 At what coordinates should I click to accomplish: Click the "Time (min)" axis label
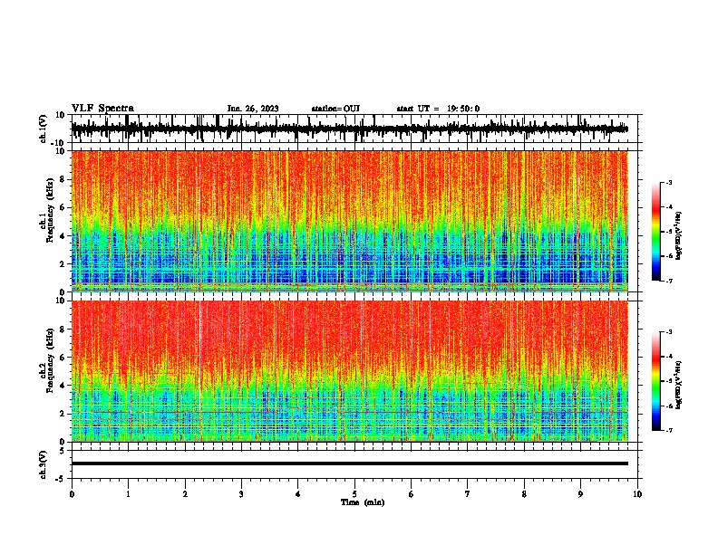(363, 502)
